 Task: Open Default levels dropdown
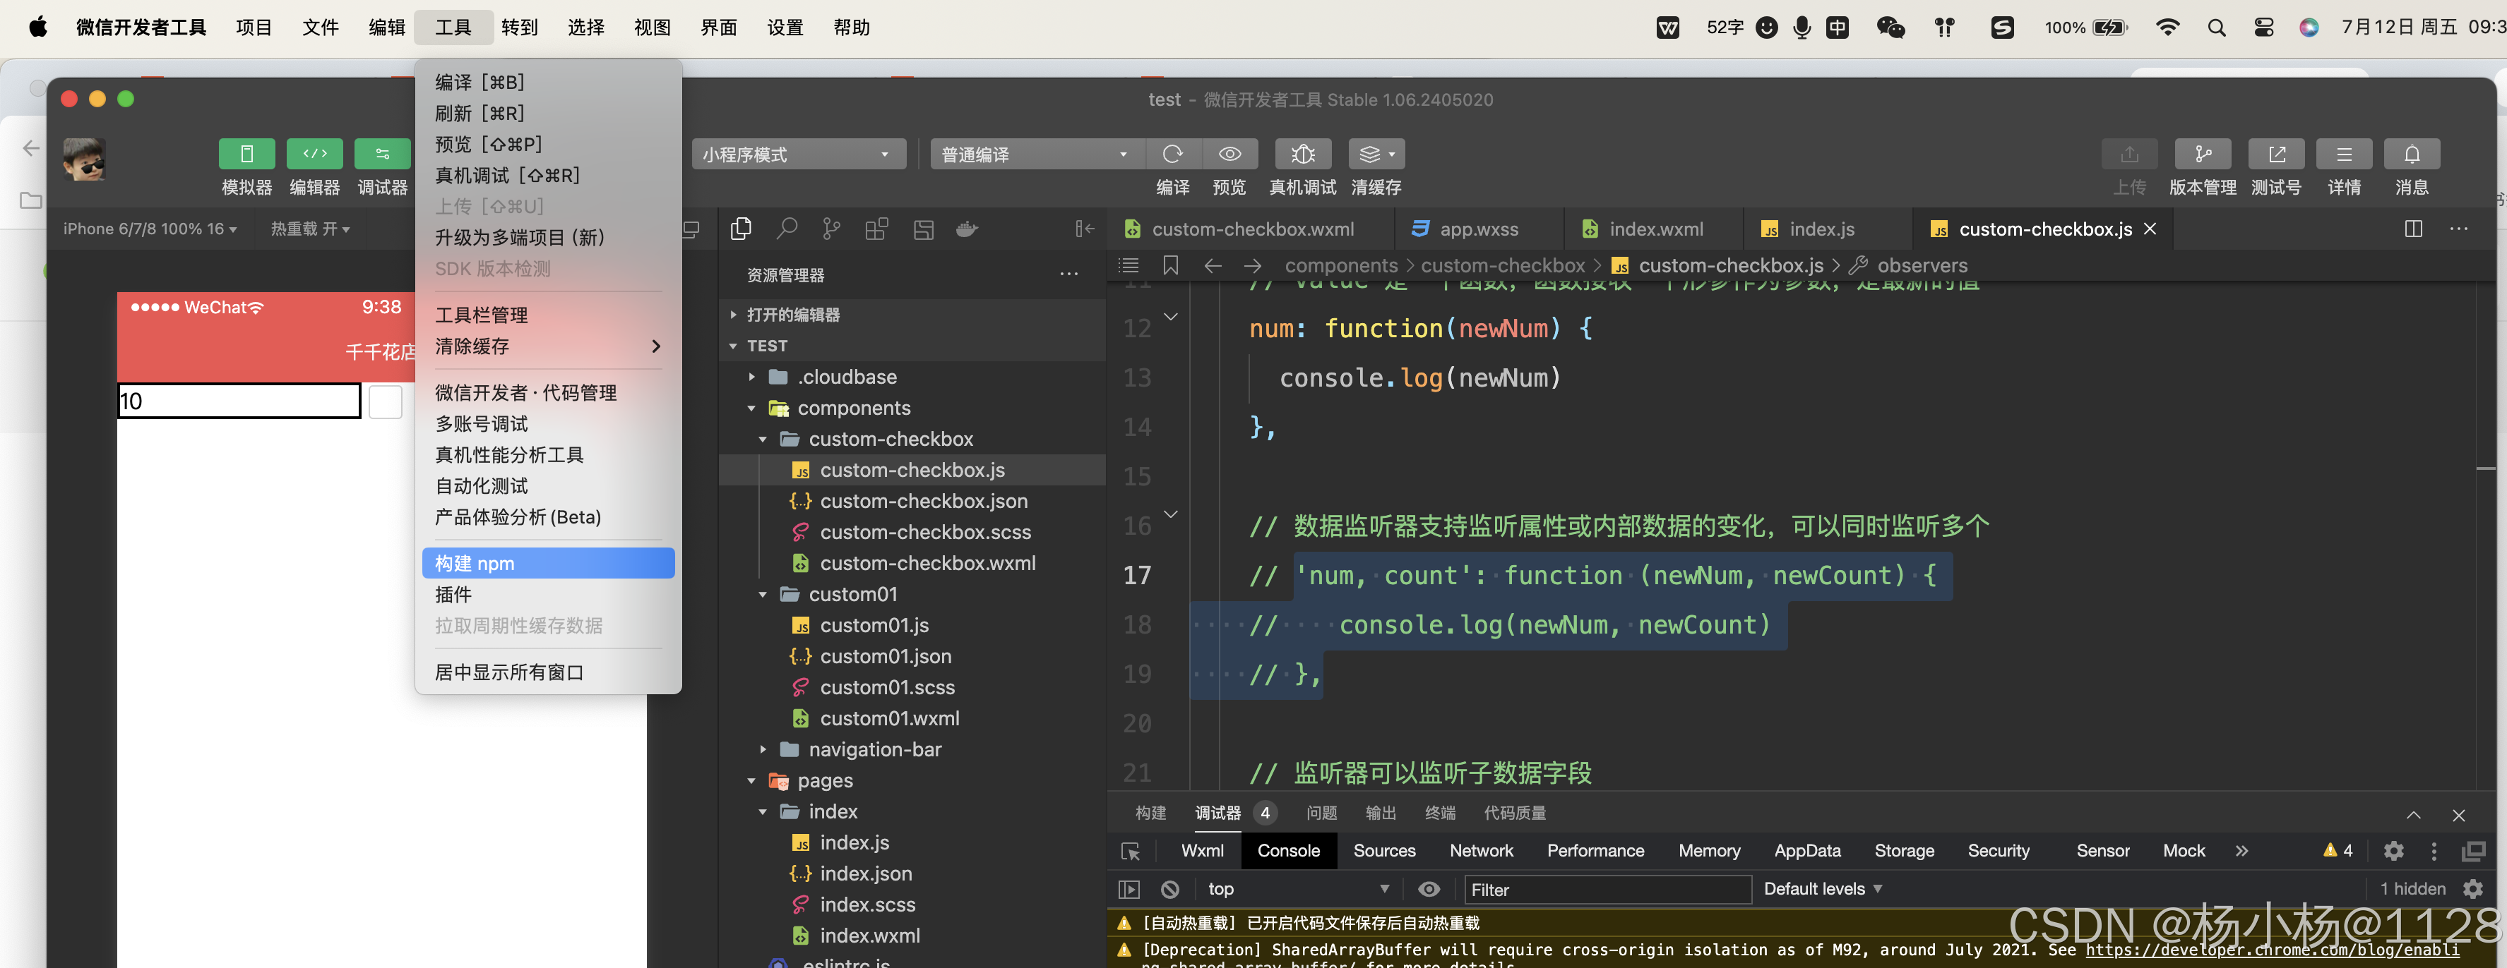pos(1823,889)
